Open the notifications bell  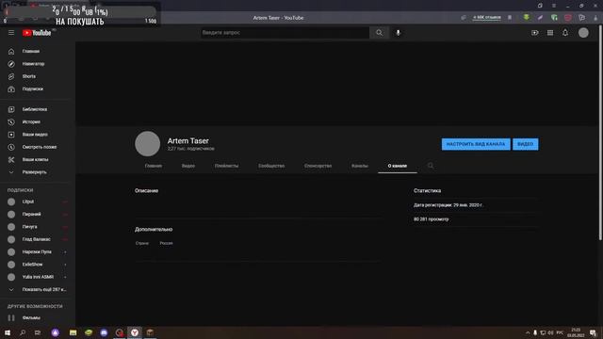565,33
